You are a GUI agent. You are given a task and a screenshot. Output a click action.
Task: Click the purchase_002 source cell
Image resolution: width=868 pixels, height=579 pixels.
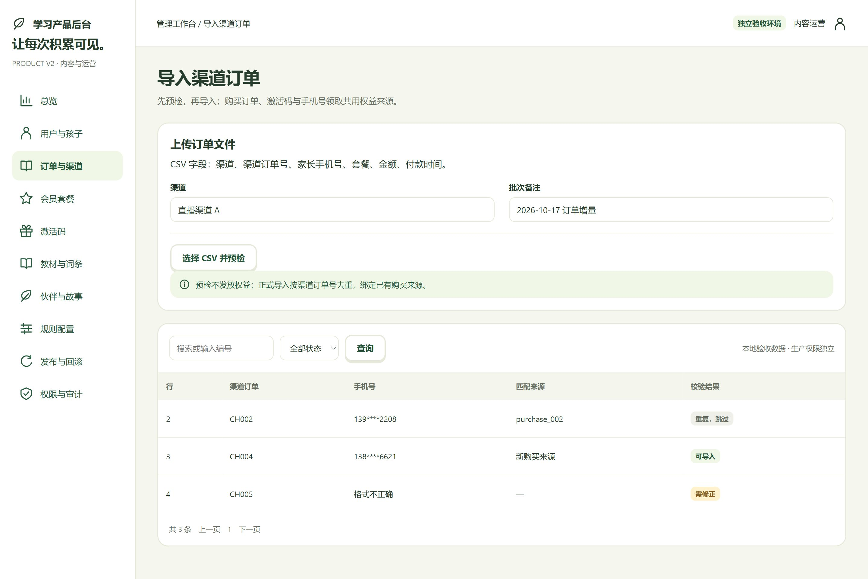tap(539, 419)
